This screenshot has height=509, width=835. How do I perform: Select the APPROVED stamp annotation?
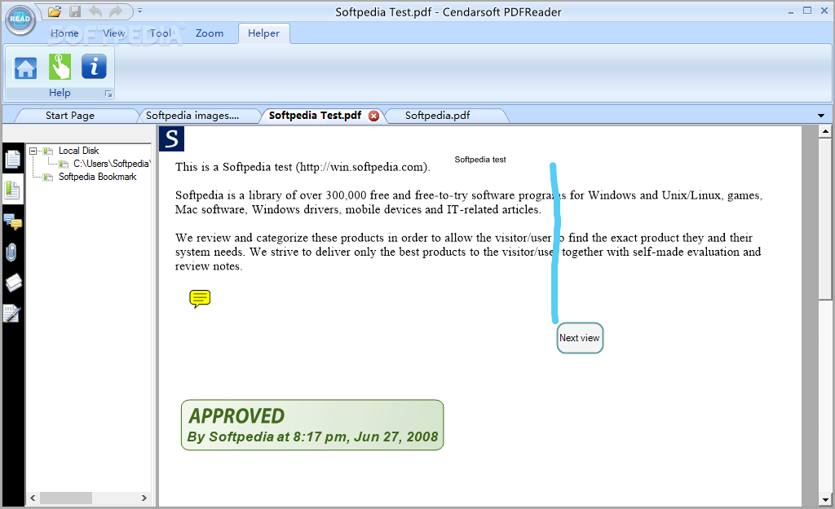[x=312, y=425]
